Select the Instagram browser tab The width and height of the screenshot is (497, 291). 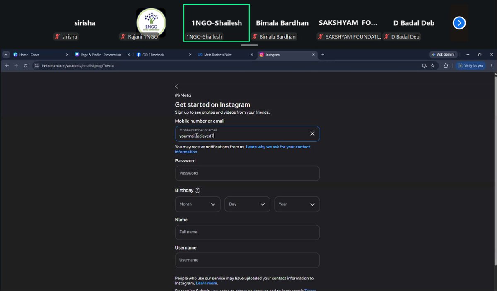pos(287,54)
